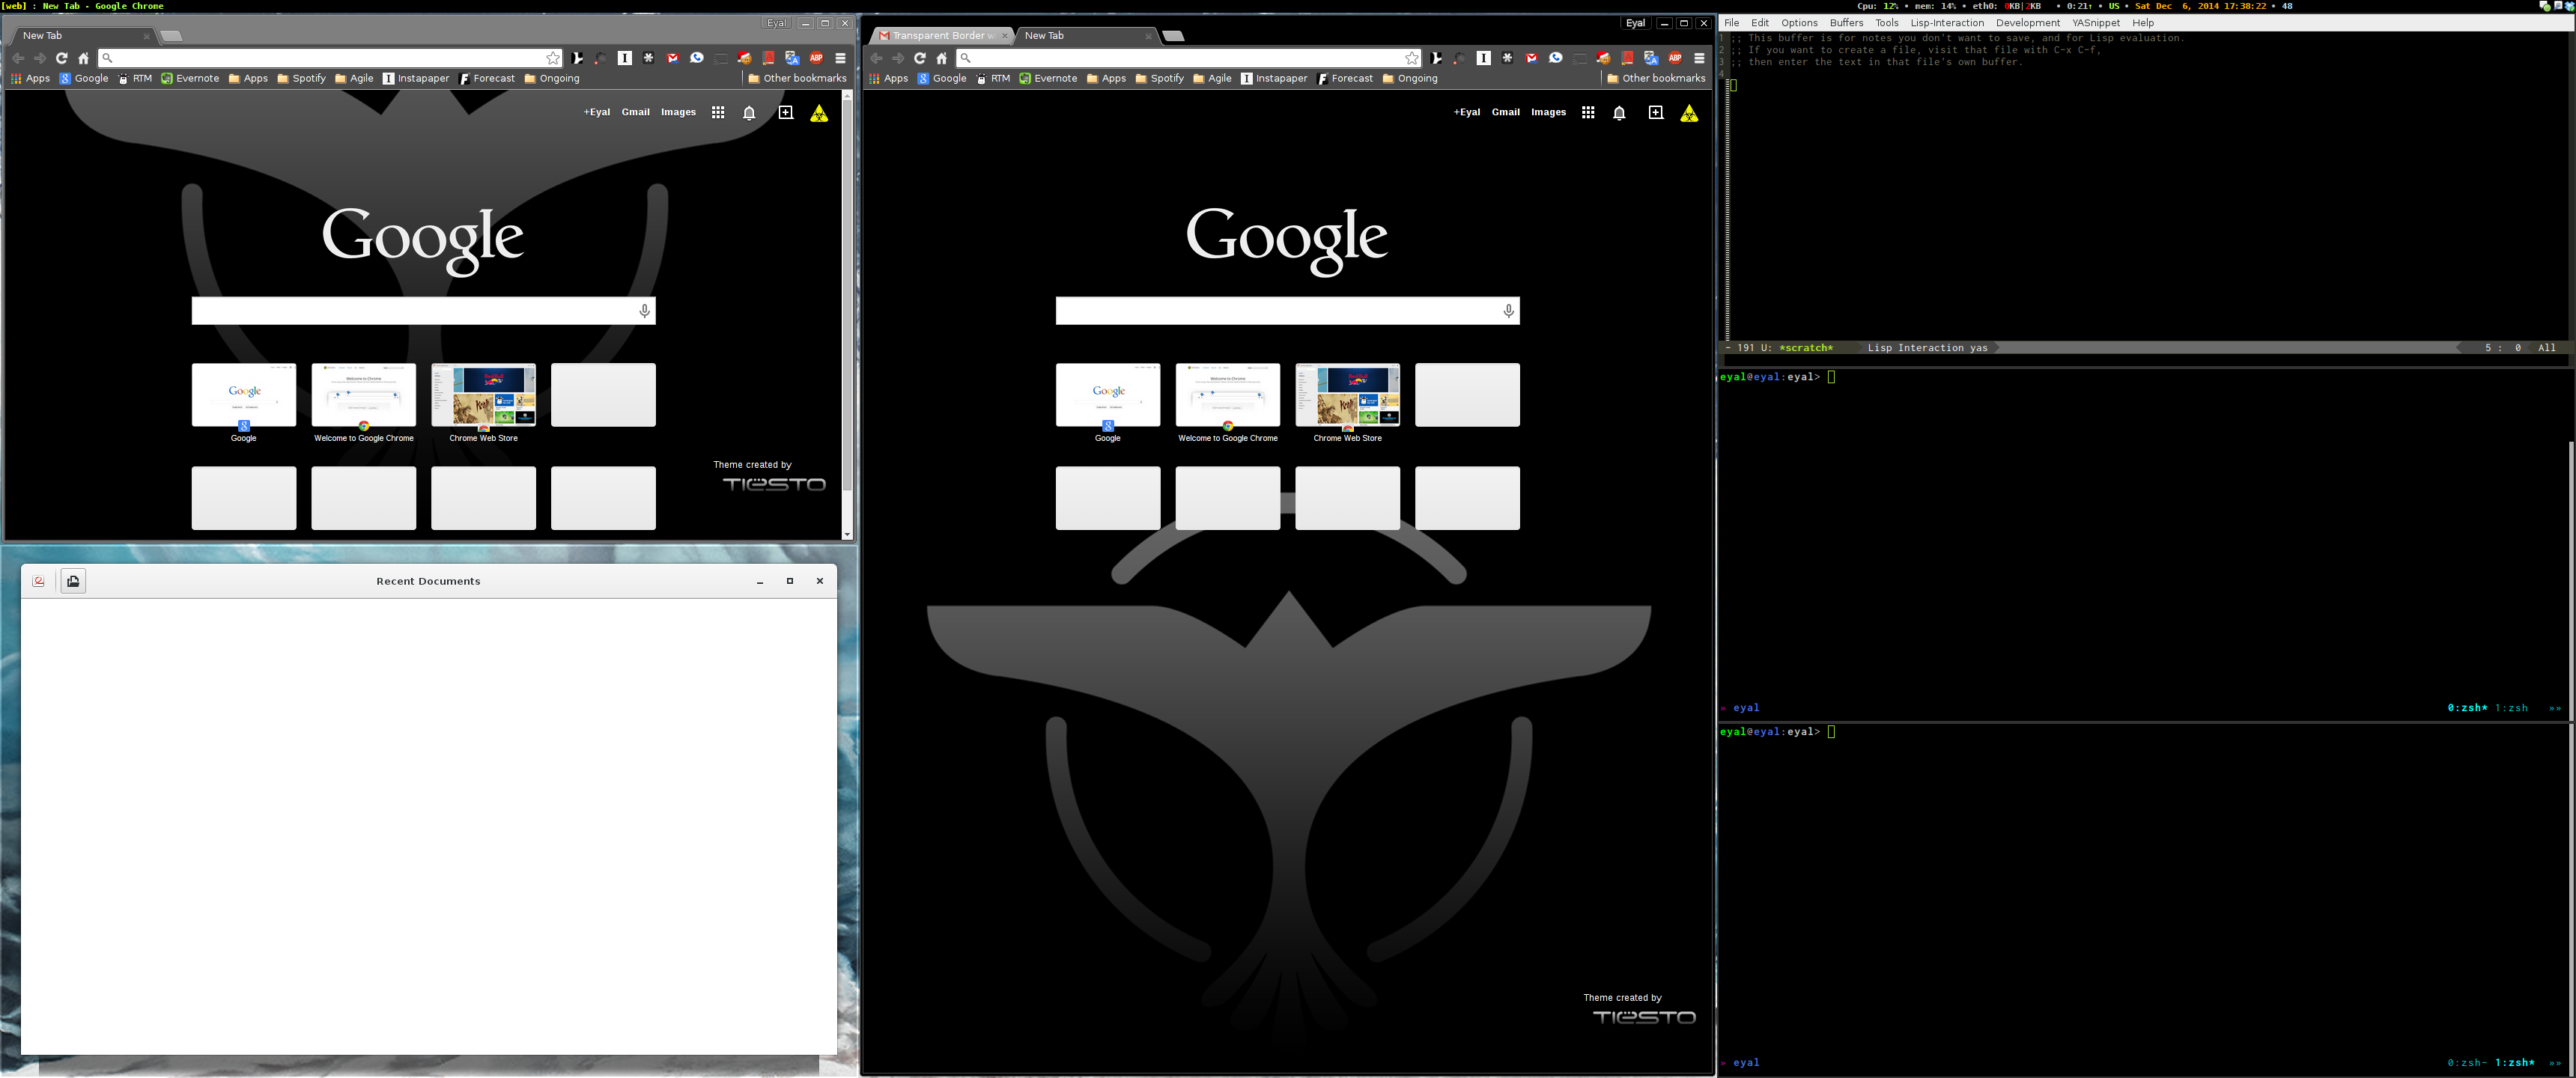Bookmark star in left Chrome window omnibox
This screenshot has height=1078, width=2576.
click(553, 58)
